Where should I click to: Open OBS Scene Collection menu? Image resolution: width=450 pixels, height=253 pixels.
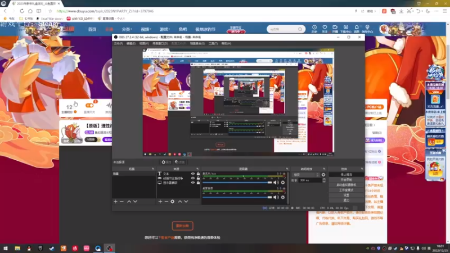[197, 44]
